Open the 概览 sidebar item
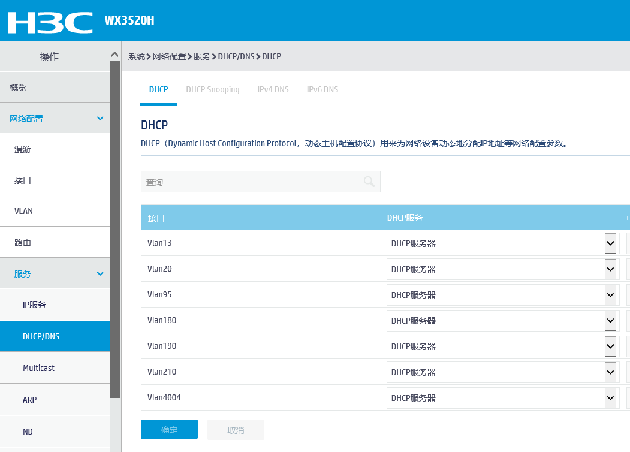 [55, 87]
